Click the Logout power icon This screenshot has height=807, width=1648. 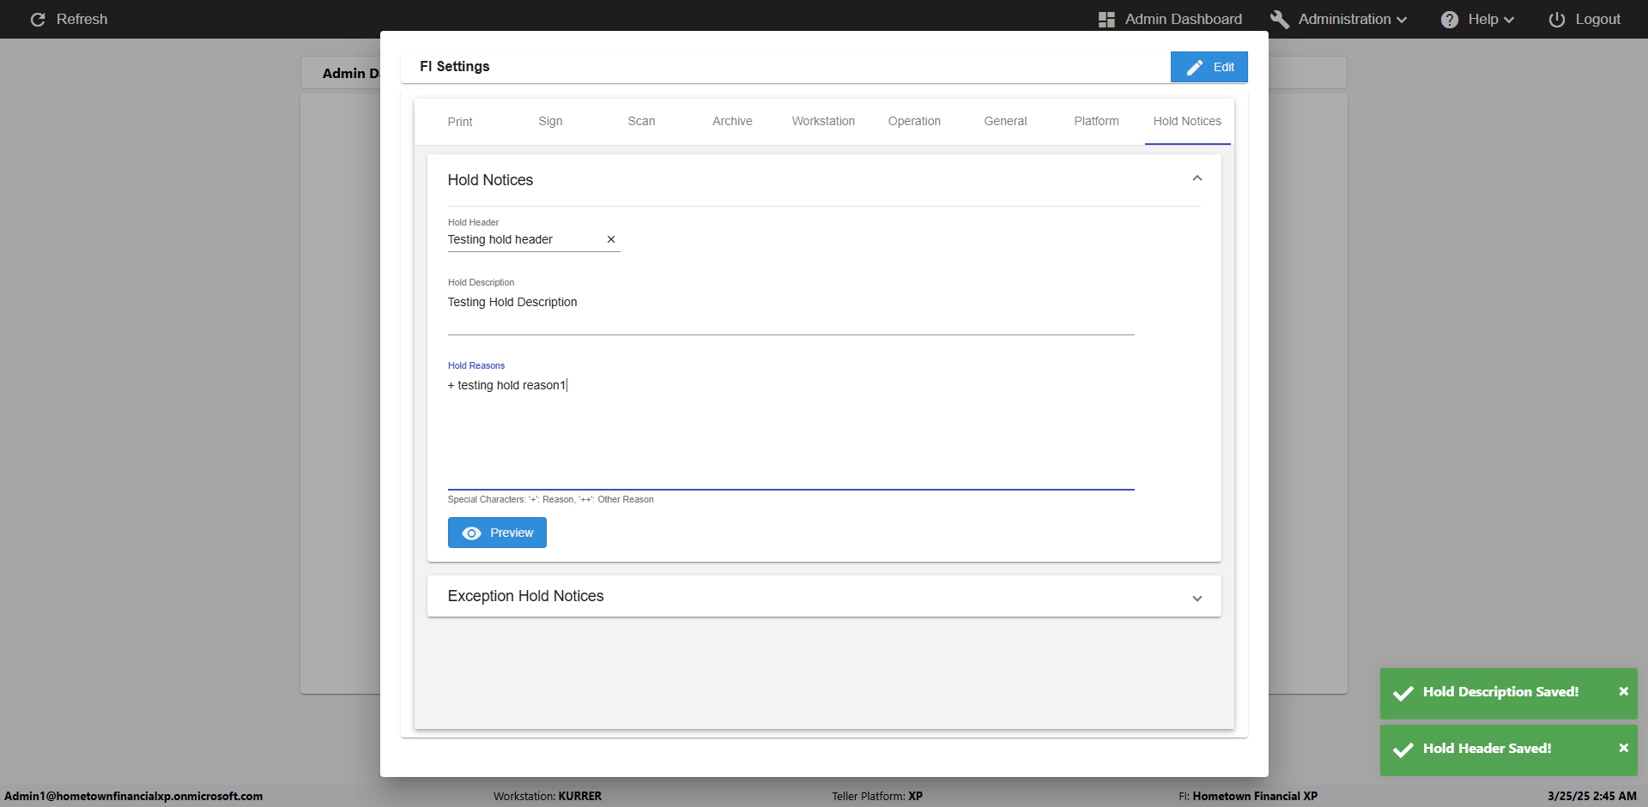click(x=1556, y=19)
